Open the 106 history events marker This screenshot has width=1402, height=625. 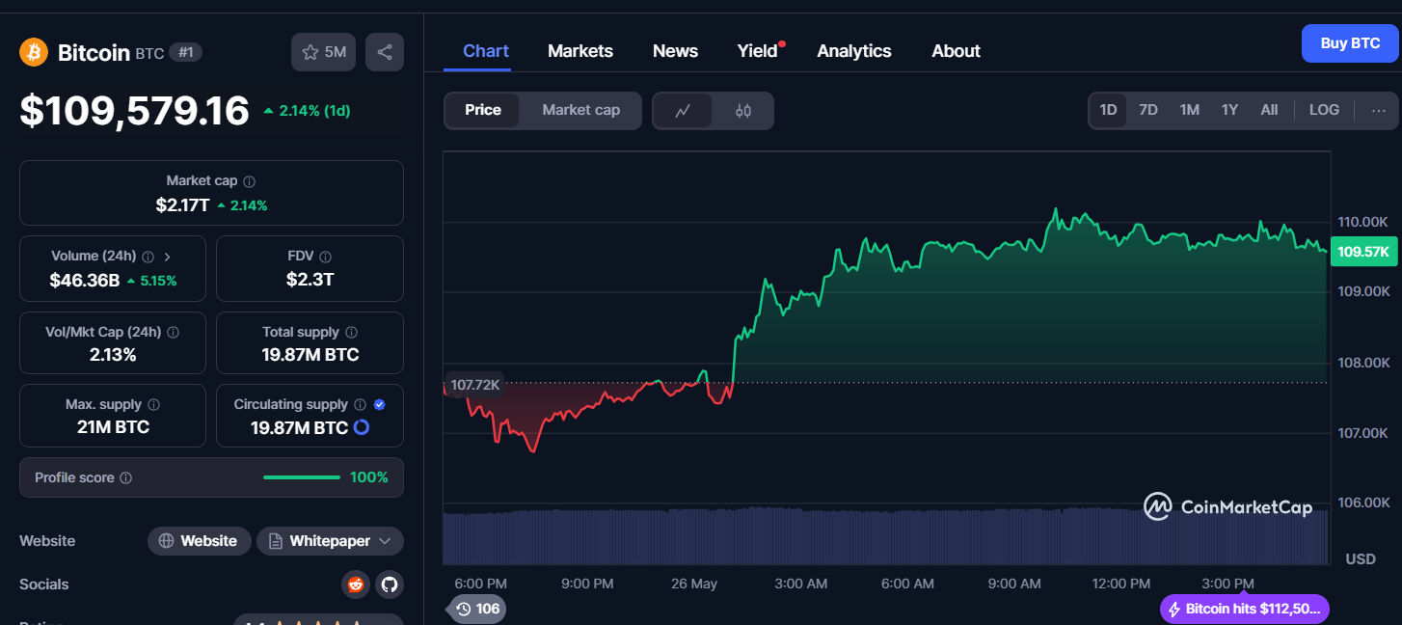[477, 609]
